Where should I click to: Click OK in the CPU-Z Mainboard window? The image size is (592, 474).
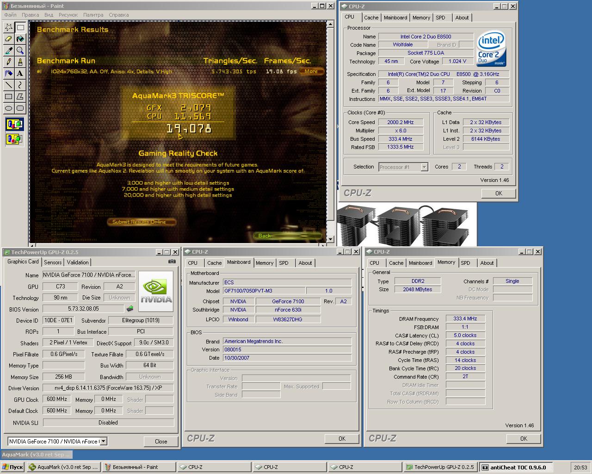[x=342, y=439]
